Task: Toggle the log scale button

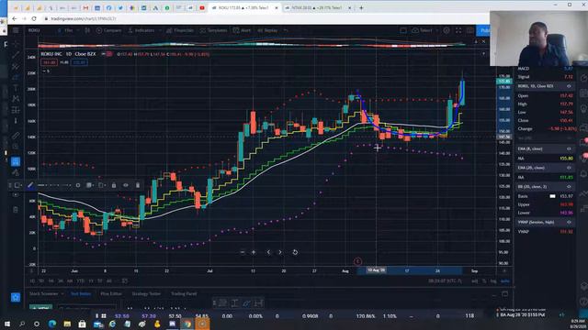Action: click(x=493, y=281)
